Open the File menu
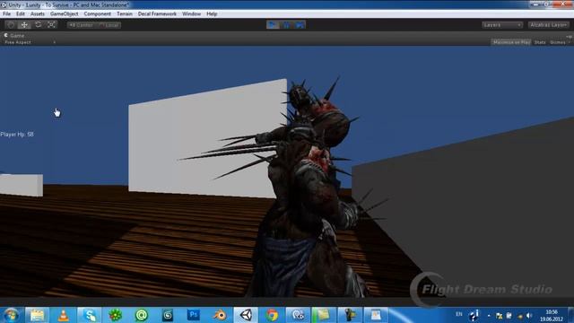574x323 pixels. (x=6, y=14)
